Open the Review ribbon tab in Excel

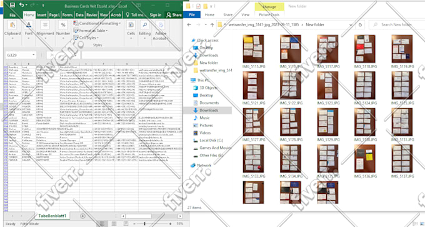(92, 15)
